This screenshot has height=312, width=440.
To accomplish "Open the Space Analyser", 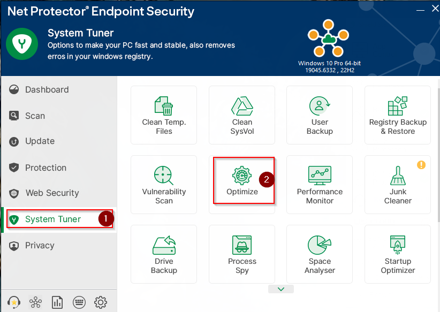I will point(320,254).
